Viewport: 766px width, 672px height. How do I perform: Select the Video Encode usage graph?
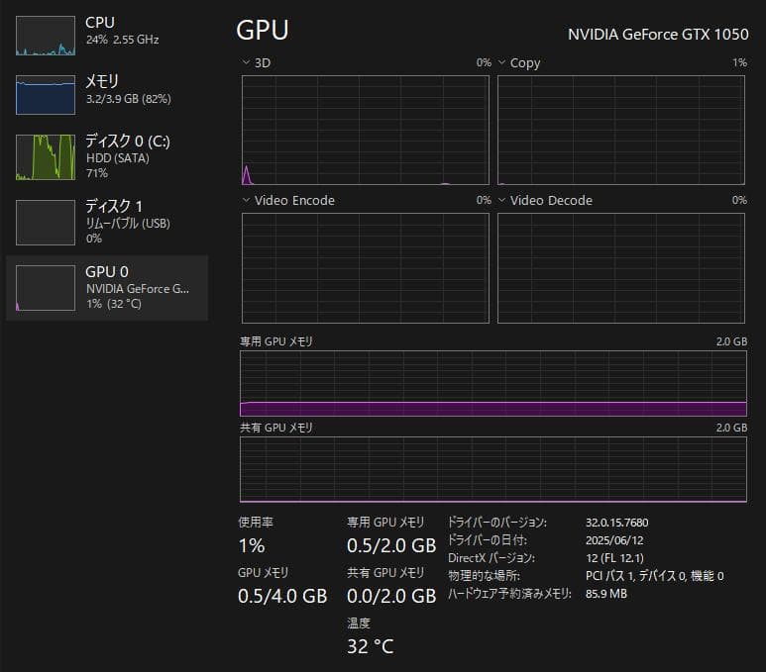(366, 267)
